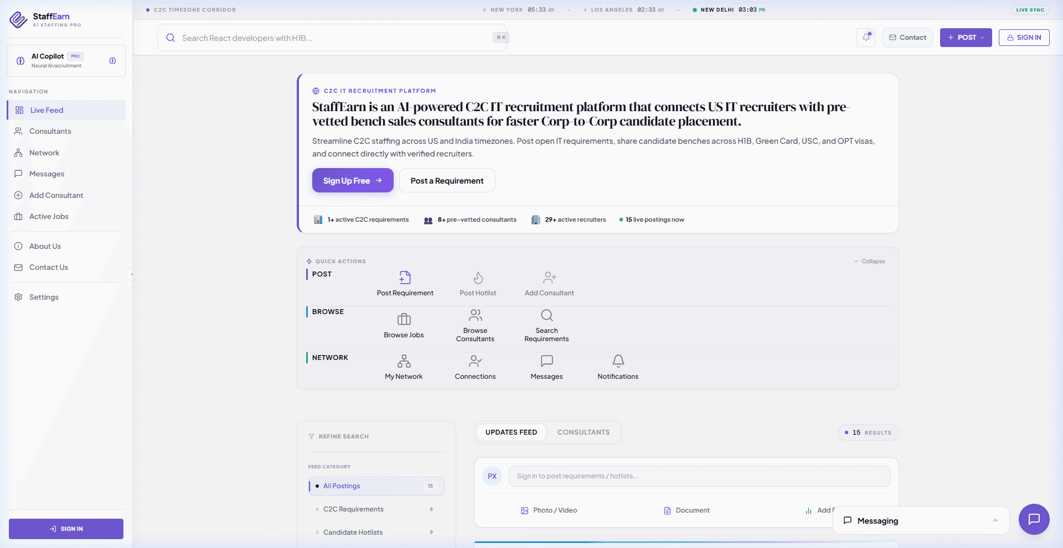Open the POST dropdown button
Screen dimensions: 1063x548
(966, 38)
